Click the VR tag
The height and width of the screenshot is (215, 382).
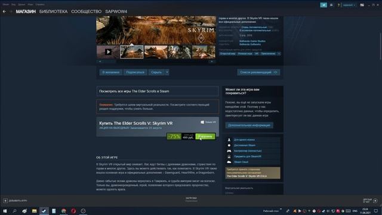pos(256,54)
